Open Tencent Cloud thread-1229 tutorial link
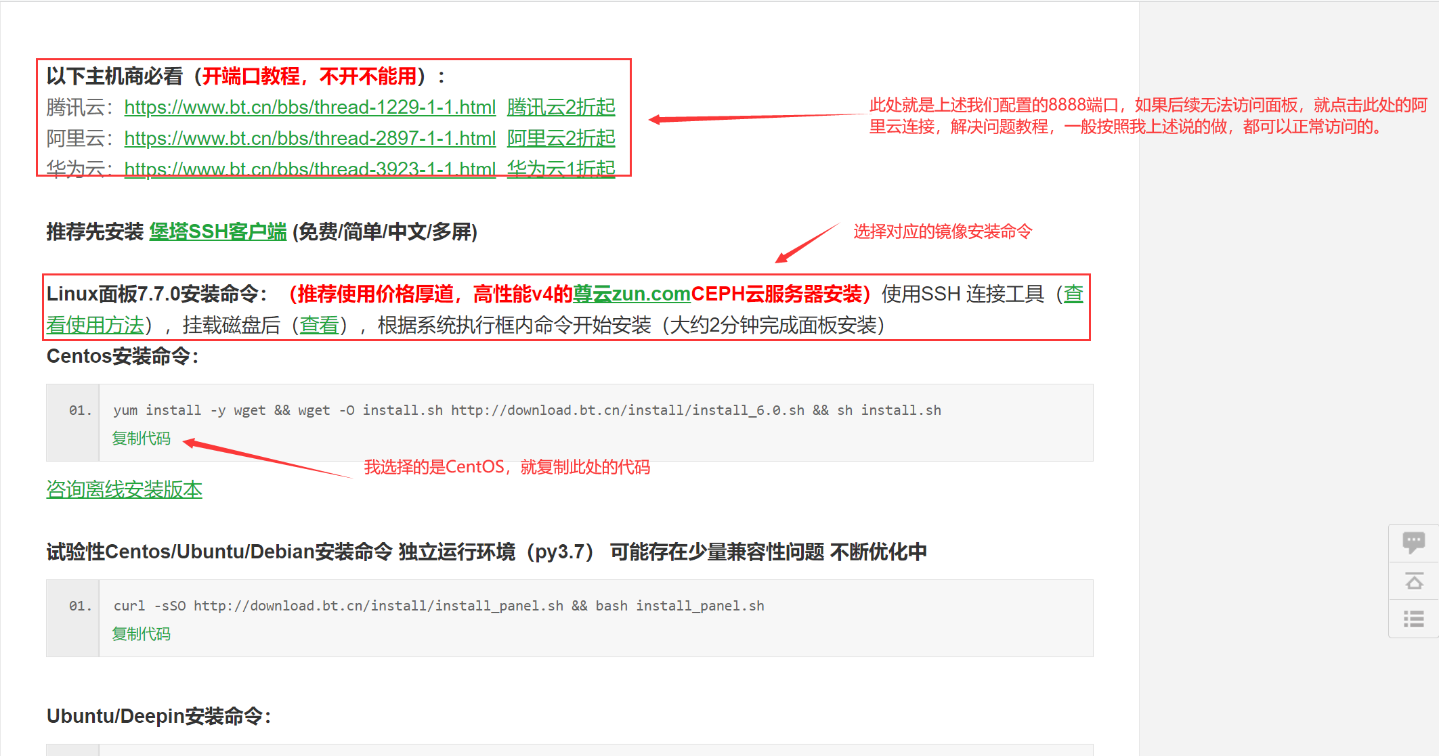 (x=310, y=107)
